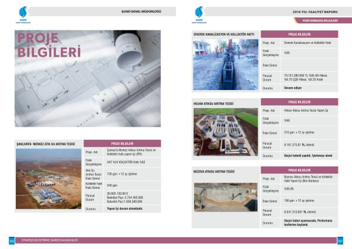Click Proje Bilgileri header of Şanlıurfa table
The image size is (352, 249).
click(122, 143)
